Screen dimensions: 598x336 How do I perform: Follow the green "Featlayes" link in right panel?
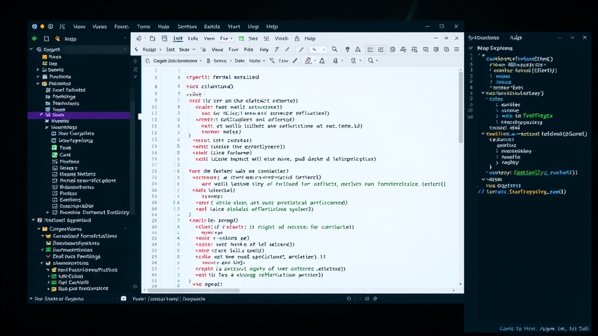tap(538, 116)
